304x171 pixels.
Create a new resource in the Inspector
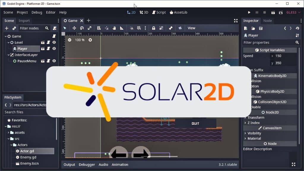[x=246, y=28]
